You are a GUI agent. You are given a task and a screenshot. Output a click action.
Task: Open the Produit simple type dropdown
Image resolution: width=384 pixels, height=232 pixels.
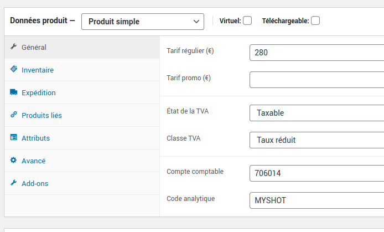[x=143, y=22]
